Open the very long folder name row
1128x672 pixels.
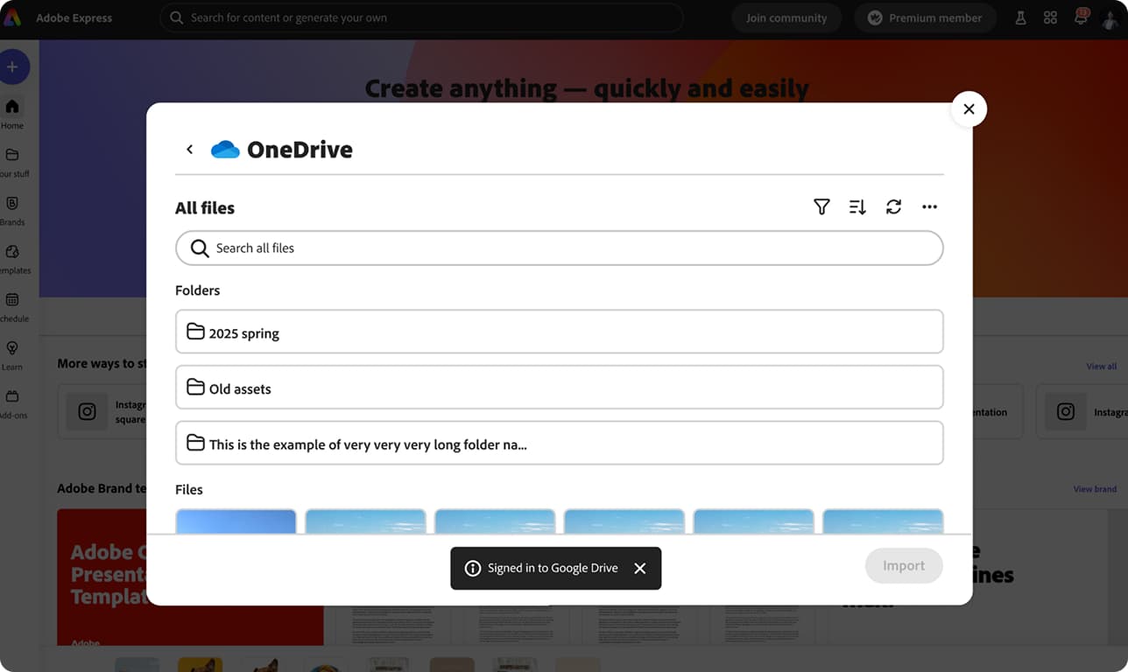point(559,443)
